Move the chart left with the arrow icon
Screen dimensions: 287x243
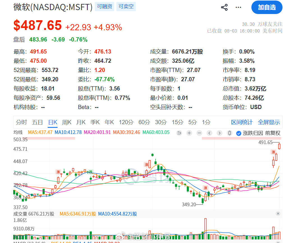(209, 133)
